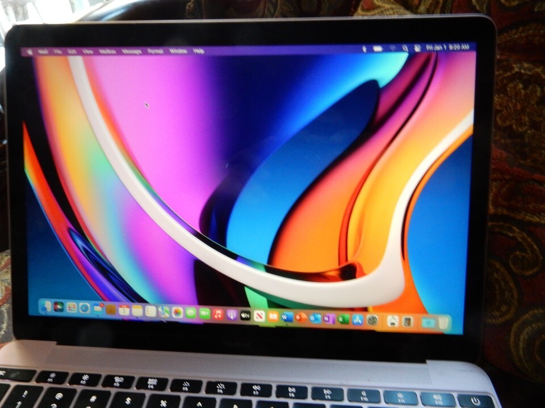545x408 pixels.
Task: Open the Format menu
Action: (x=155, y=51)
